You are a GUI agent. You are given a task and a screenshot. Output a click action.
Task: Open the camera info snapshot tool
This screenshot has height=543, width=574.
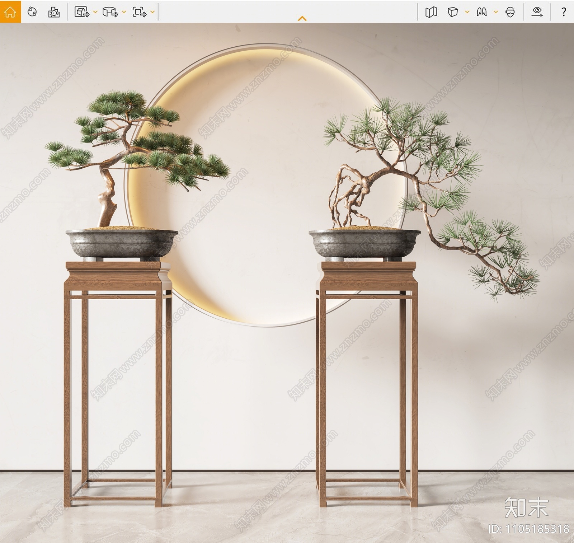[54, 12]
